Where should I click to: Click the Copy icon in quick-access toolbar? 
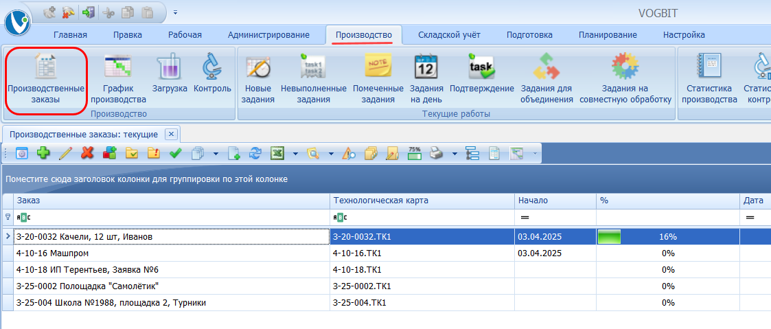[127, 13]
